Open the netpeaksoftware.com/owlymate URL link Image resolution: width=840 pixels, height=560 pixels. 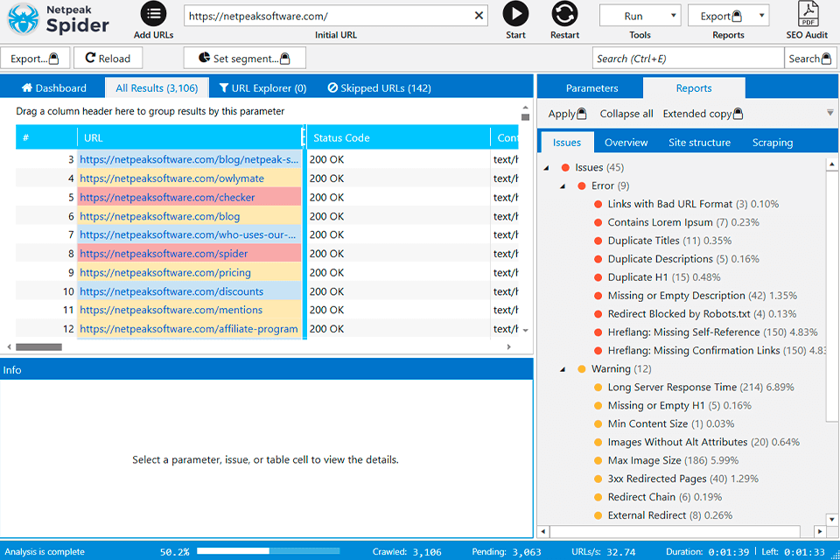click(x=172, y=178)
